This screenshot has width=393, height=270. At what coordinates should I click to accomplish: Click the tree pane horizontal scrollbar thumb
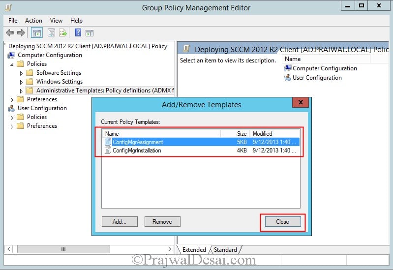tap(63, 249)
